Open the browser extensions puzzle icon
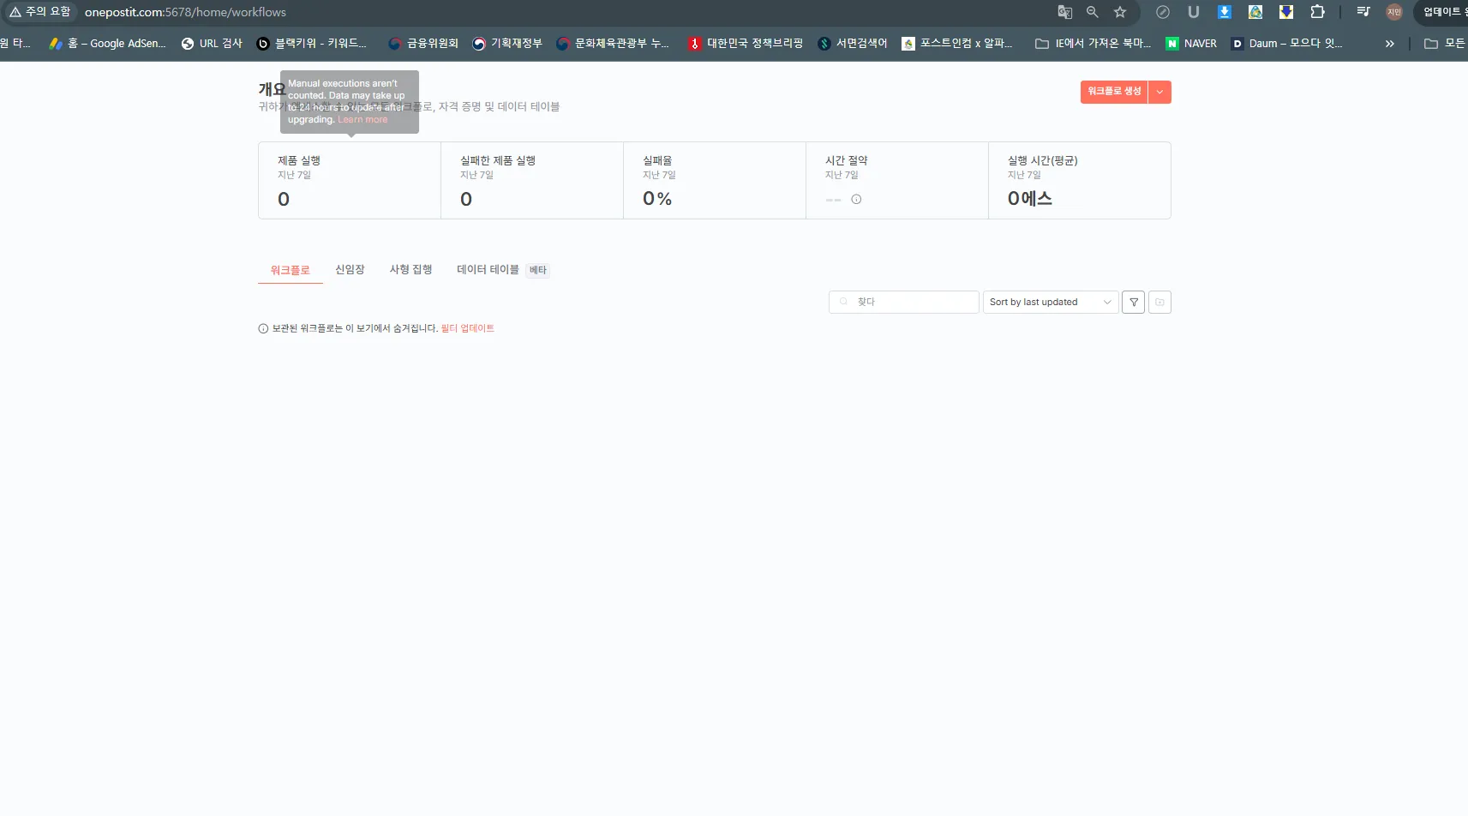 pos(1317,12)
